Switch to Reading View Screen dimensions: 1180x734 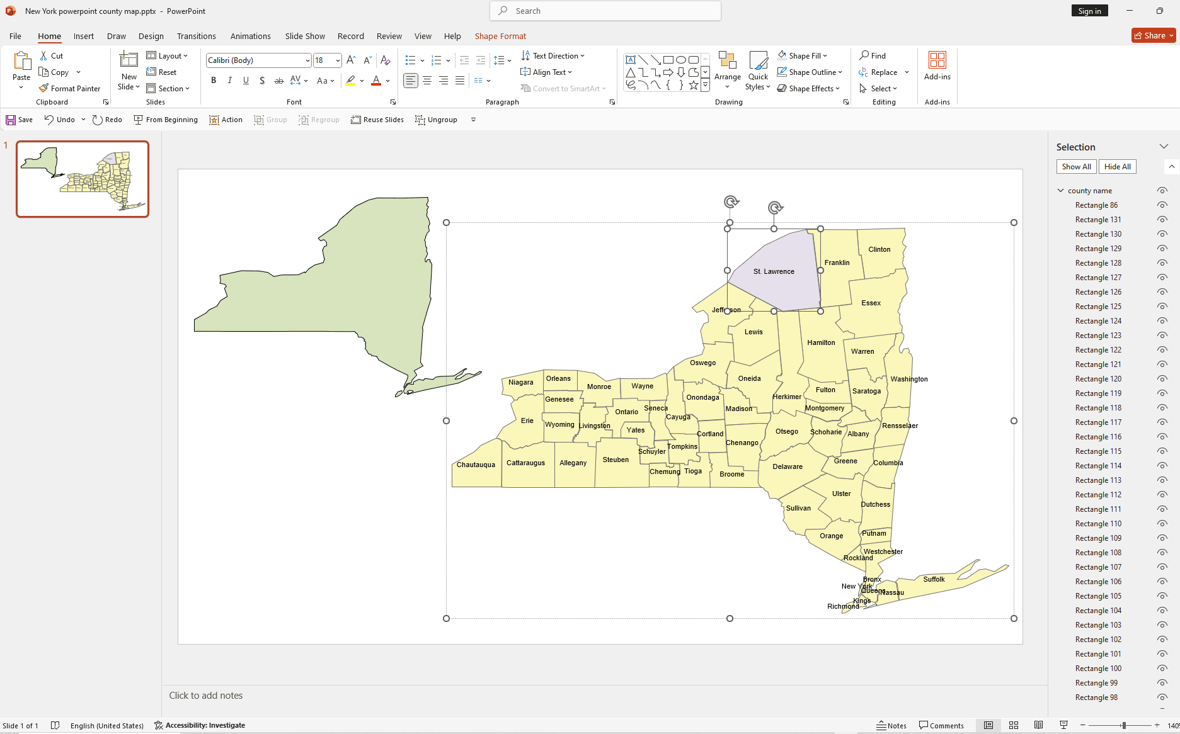(x=1039, y=725)
